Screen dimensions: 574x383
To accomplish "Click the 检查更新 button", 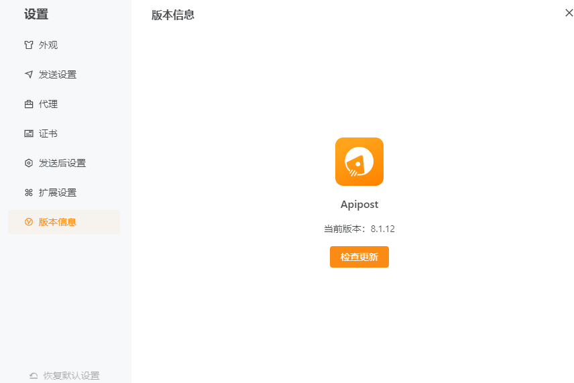I will [359, 257].
